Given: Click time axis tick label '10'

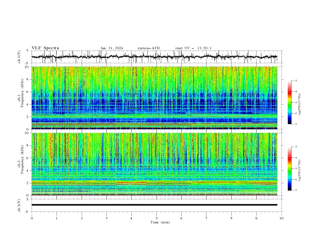Looking at the screenshot, I should pos(281,218).
